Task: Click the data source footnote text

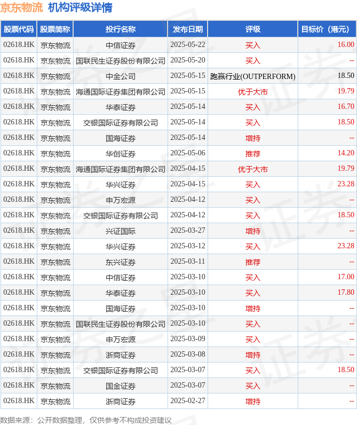Action: click(x=86, y=420)
